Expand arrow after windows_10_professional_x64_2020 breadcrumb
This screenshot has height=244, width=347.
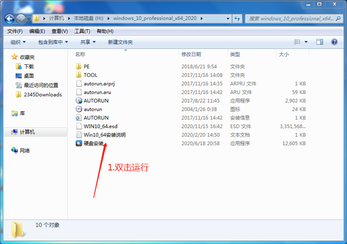tap(201, 19)
